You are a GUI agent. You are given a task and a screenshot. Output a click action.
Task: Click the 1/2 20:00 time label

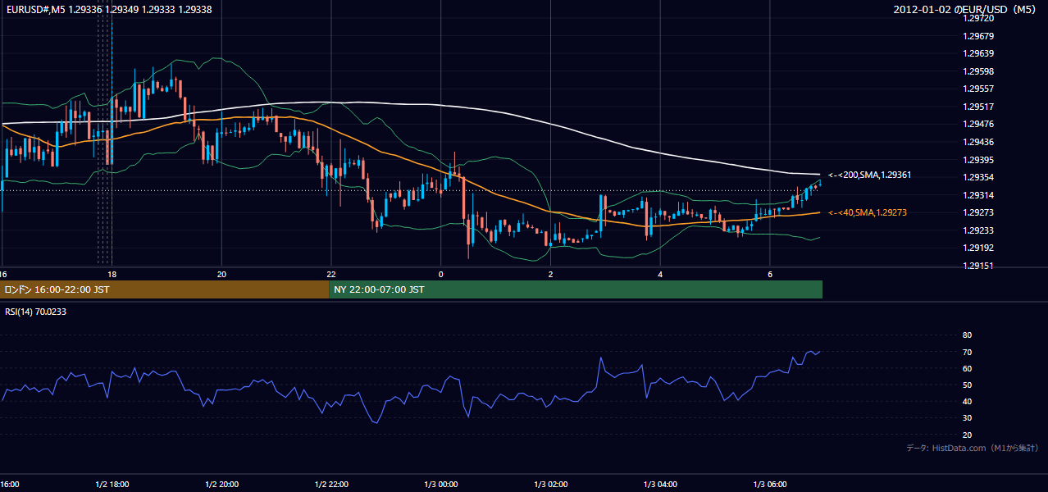pyautogui.click(x=222, y=484)
